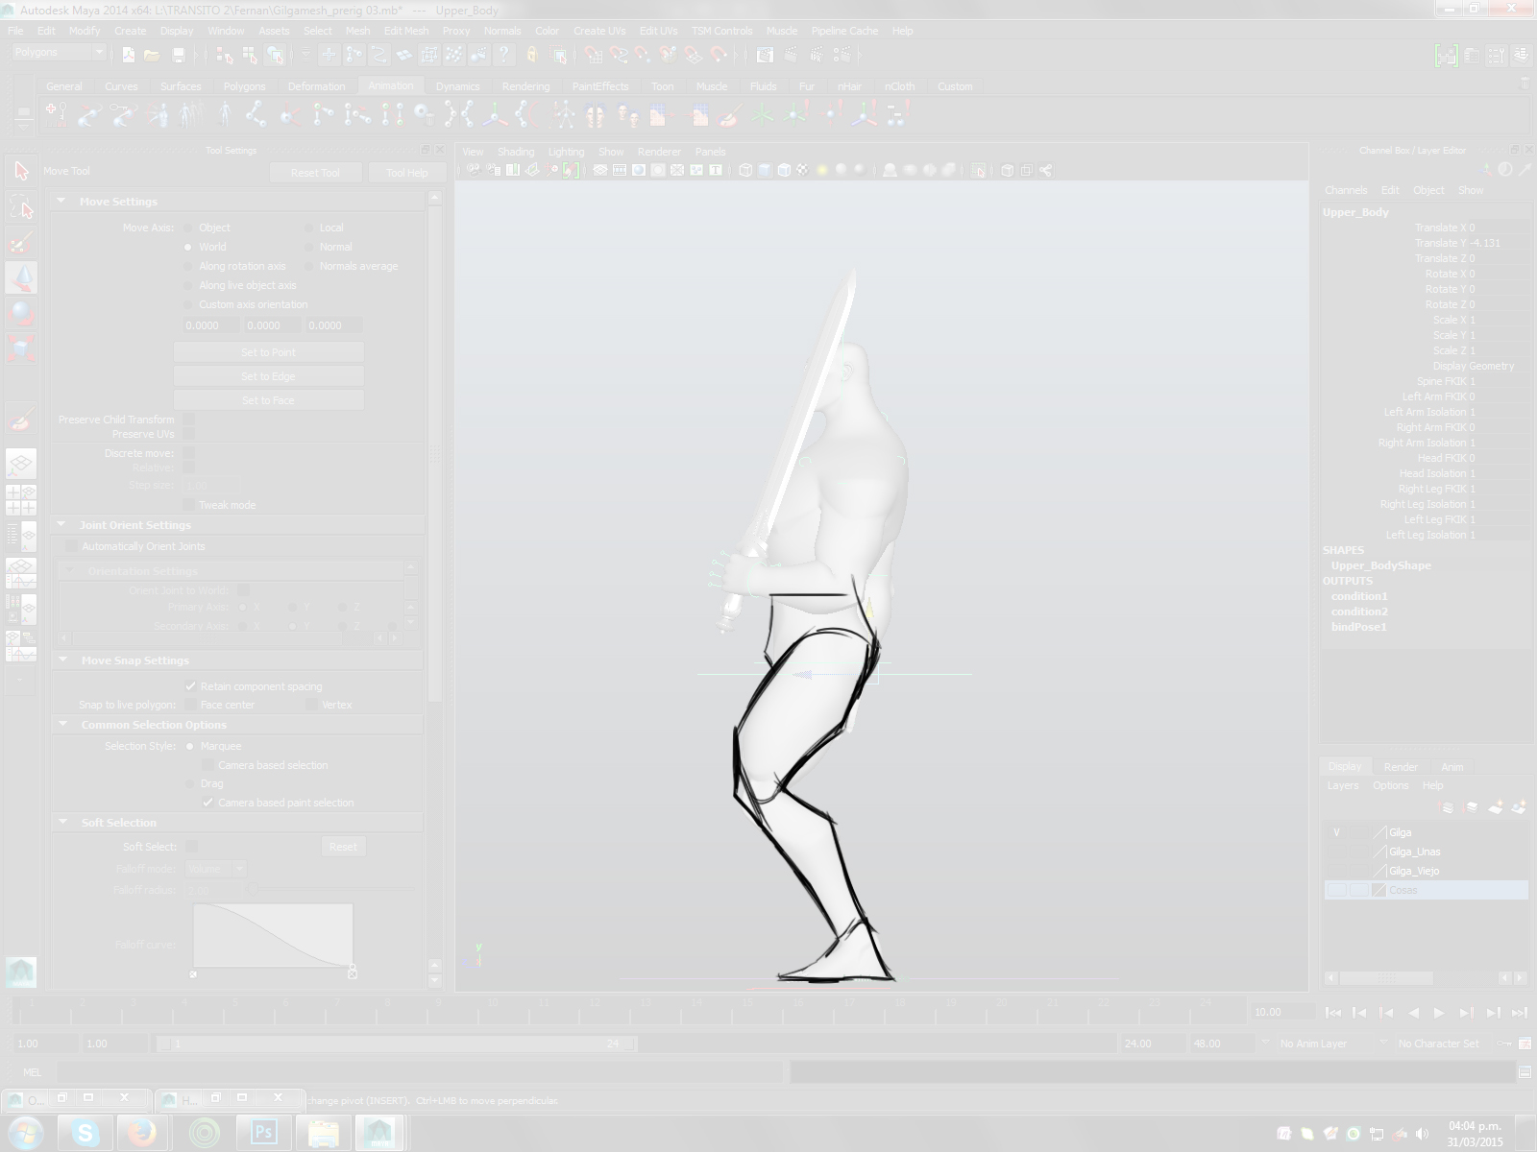Open the Render View clapperboard icon

coord(765,55)
